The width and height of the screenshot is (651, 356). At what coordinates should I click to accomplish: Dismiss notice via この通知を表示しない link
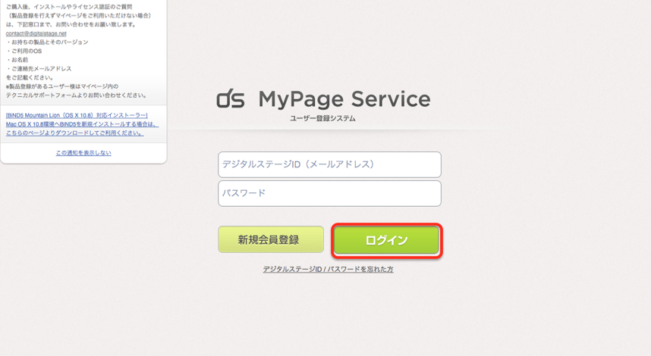coord(83,153)
